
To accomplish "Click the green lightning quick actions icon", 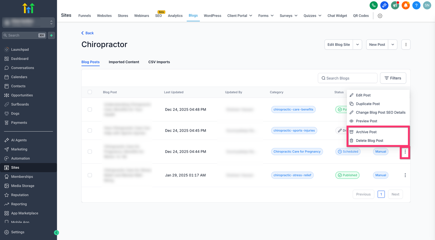I will (x=51, y=35).
